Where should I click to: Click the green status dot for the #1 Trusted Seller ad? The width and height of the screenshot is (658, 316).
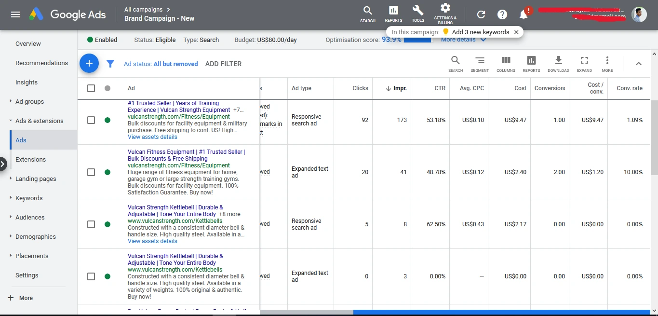[x=107, y=120]
